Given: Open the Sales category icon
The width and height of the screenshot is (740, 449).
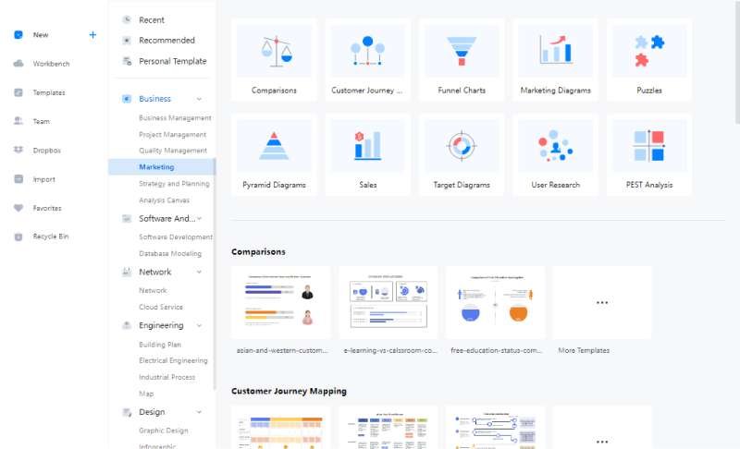Looking at the screenshot, I should pos(367,146).
